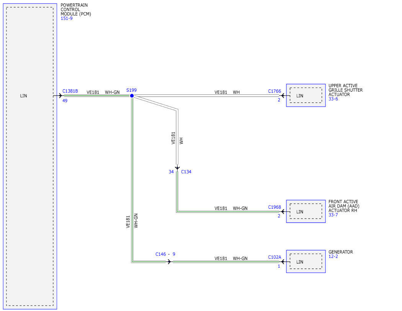402x311 pixels.
Task: Open the C102A connector reference
Action: 275,257
